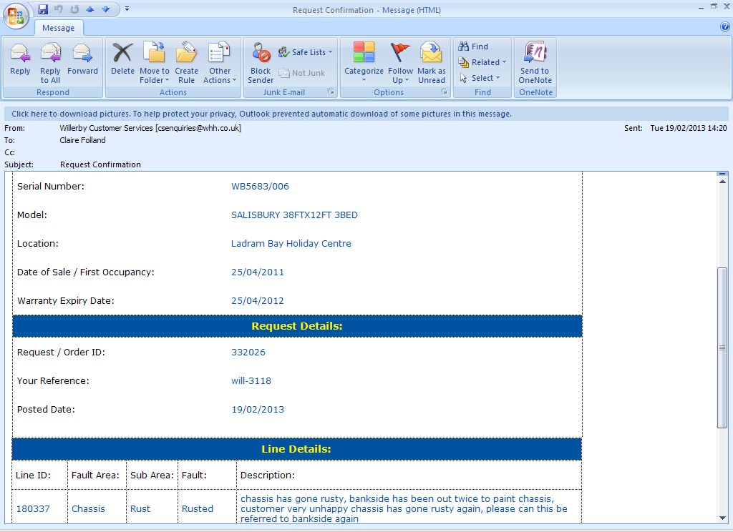Open the Related menu
The height and width of the screenshot is (532, 733).
coord(483,62)
